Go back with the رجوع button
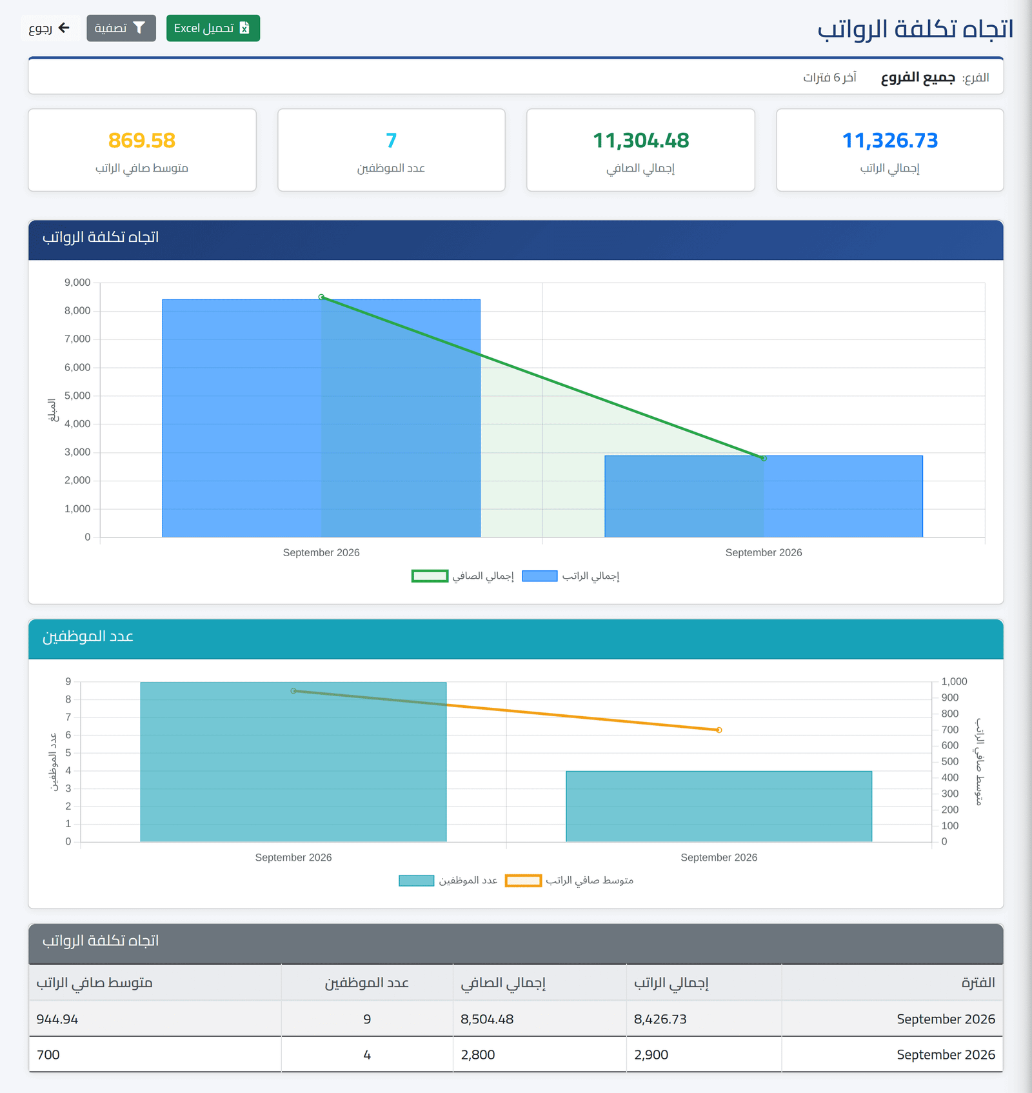The width and height of the screenshot is (1032, 1093). tap(50, 28)
